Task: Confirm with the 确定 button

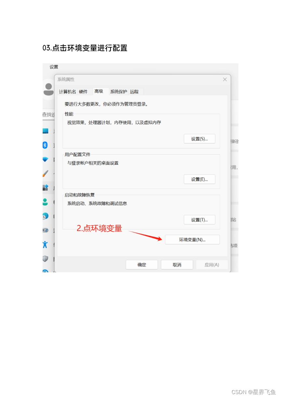Action: point(142,264)
